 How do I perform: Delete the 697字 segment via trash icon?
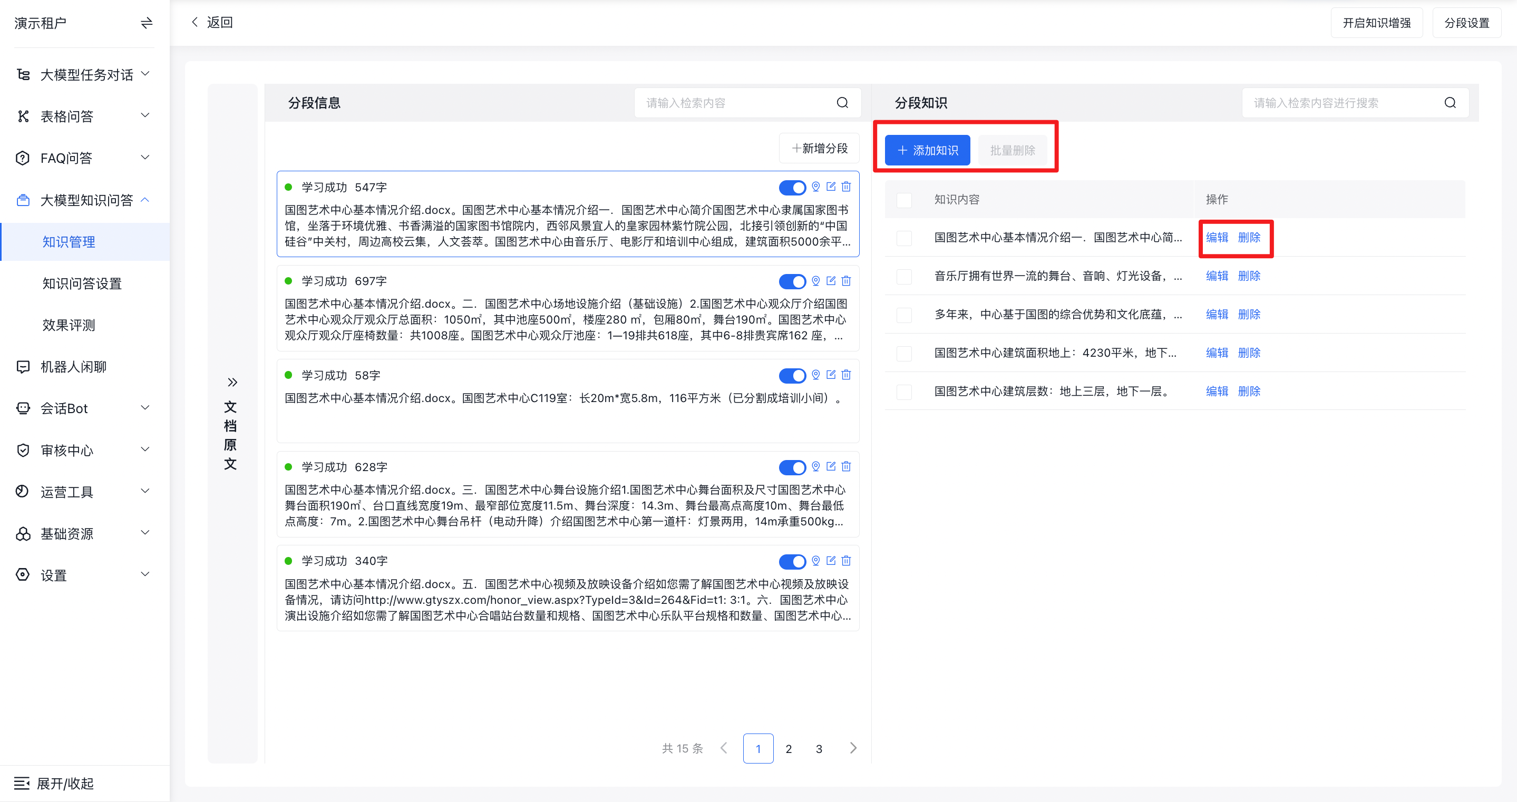(x=846, y=281)
